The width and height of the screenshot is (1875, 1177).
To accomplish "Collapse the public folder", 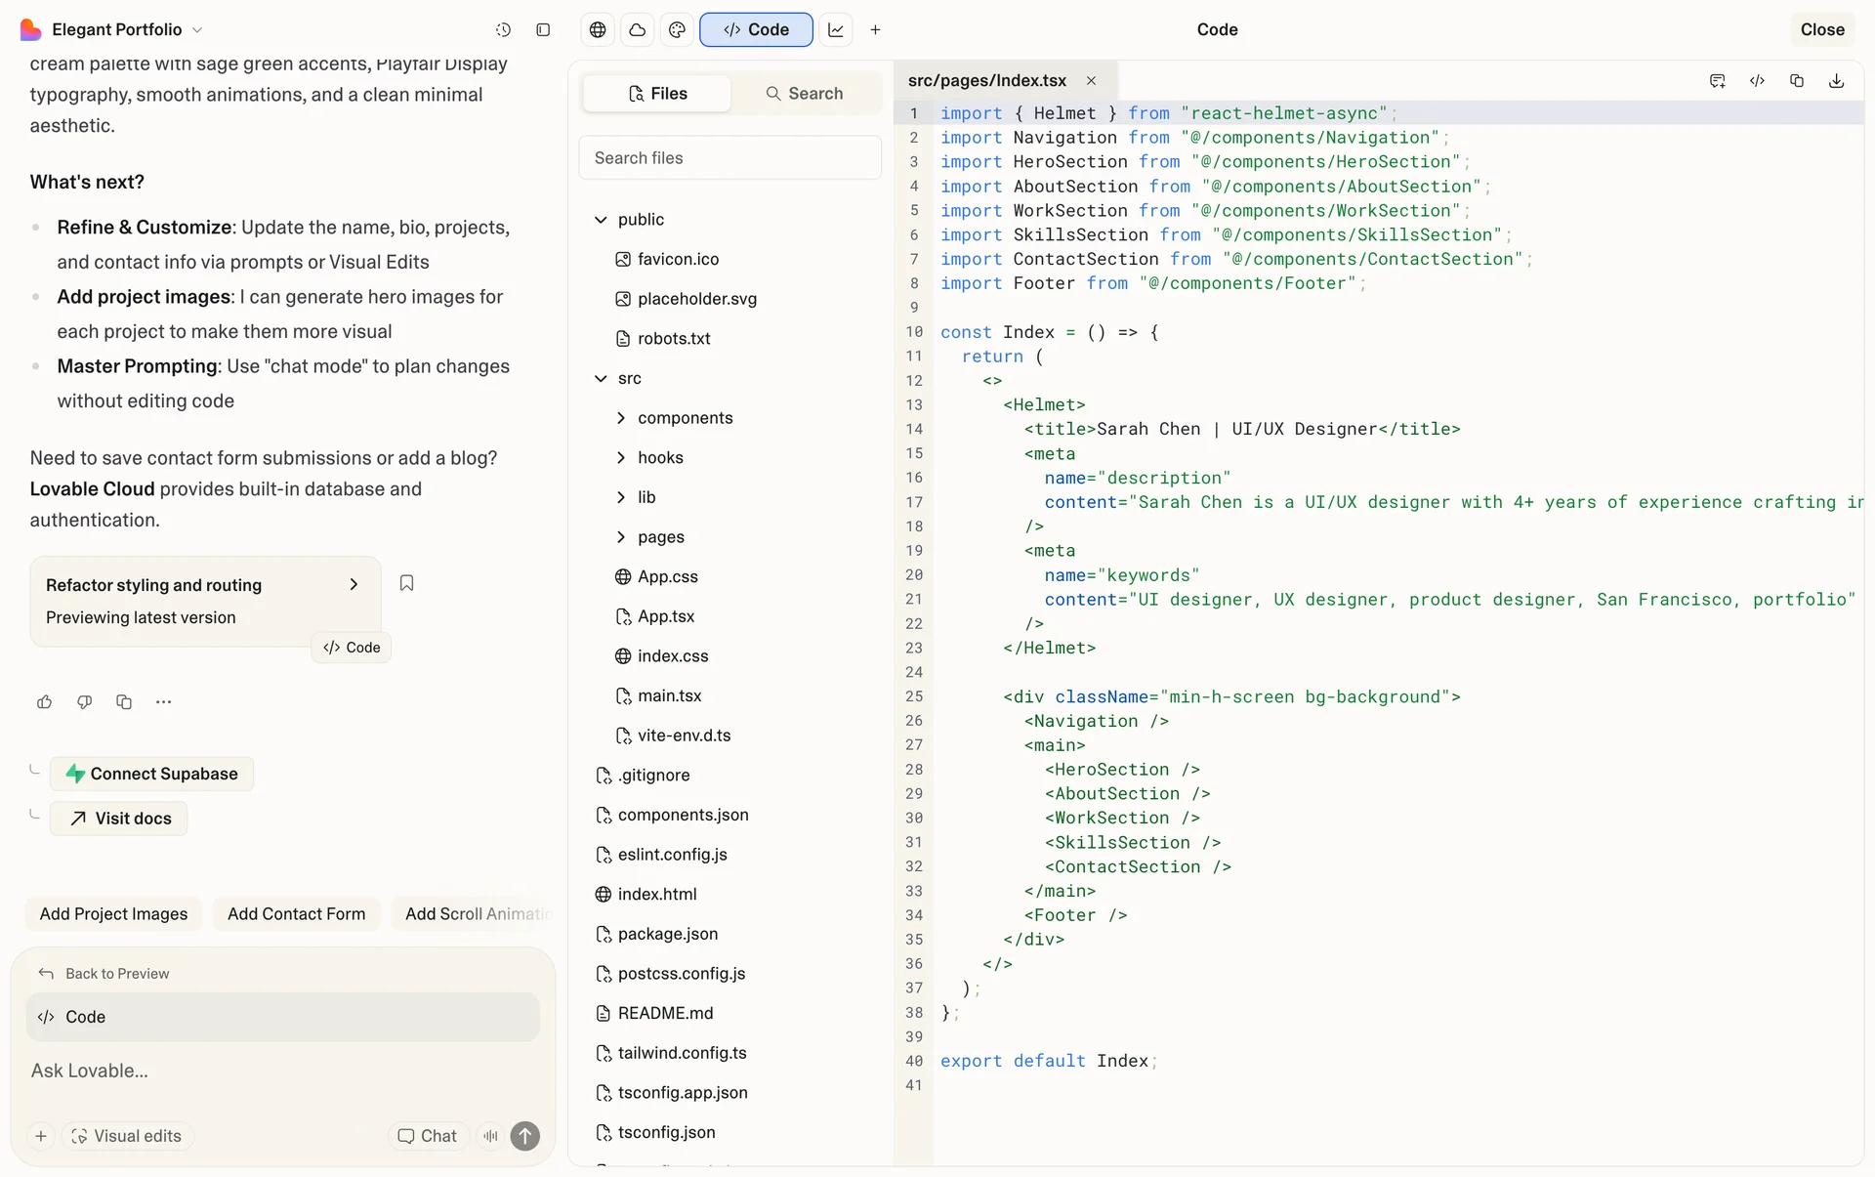I will coord(601,220).
